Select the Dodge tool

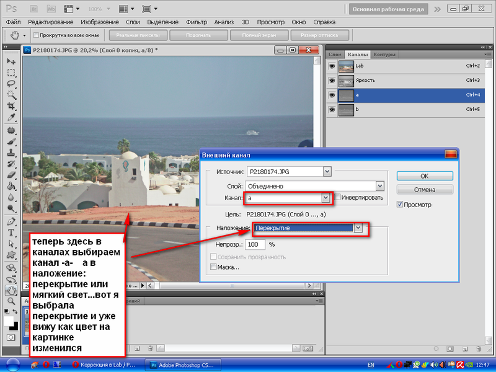(11, 208)
